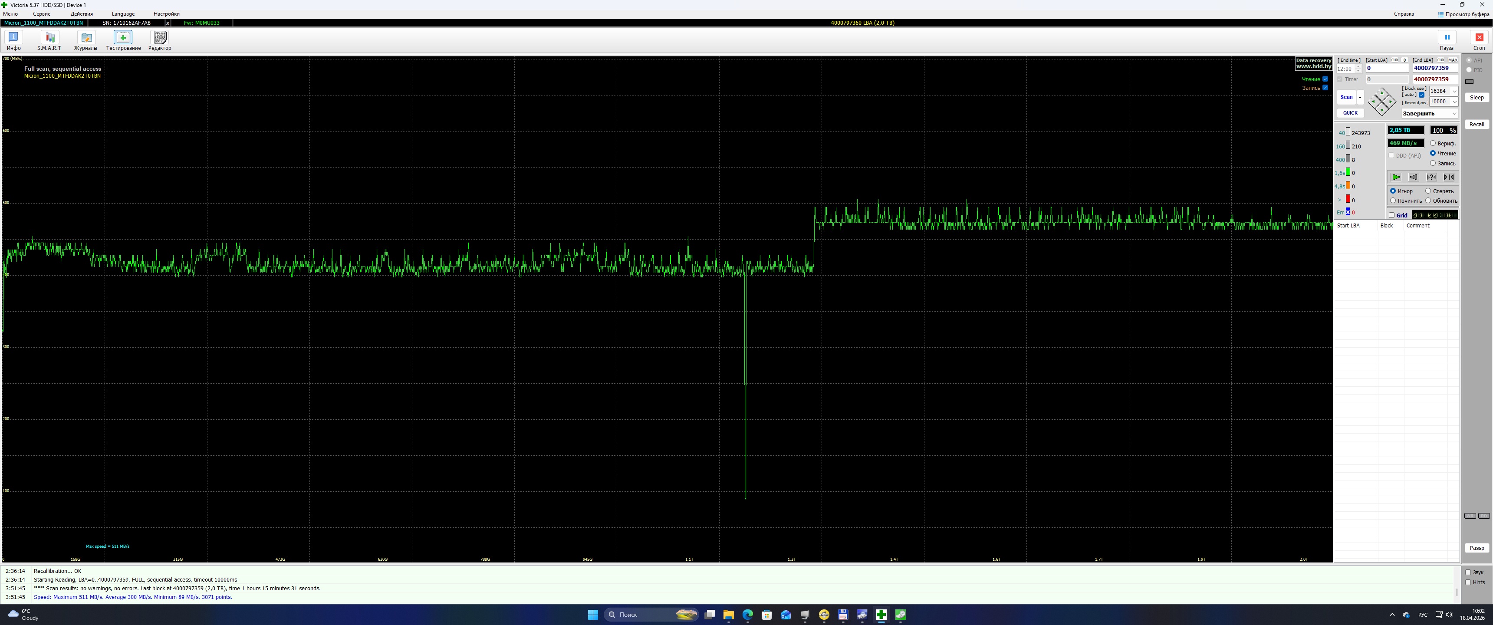The width and height of the screenshot is (1493, 625).
Task: Click the CUR button beside Start LBA
Action: click(1394, 60)
